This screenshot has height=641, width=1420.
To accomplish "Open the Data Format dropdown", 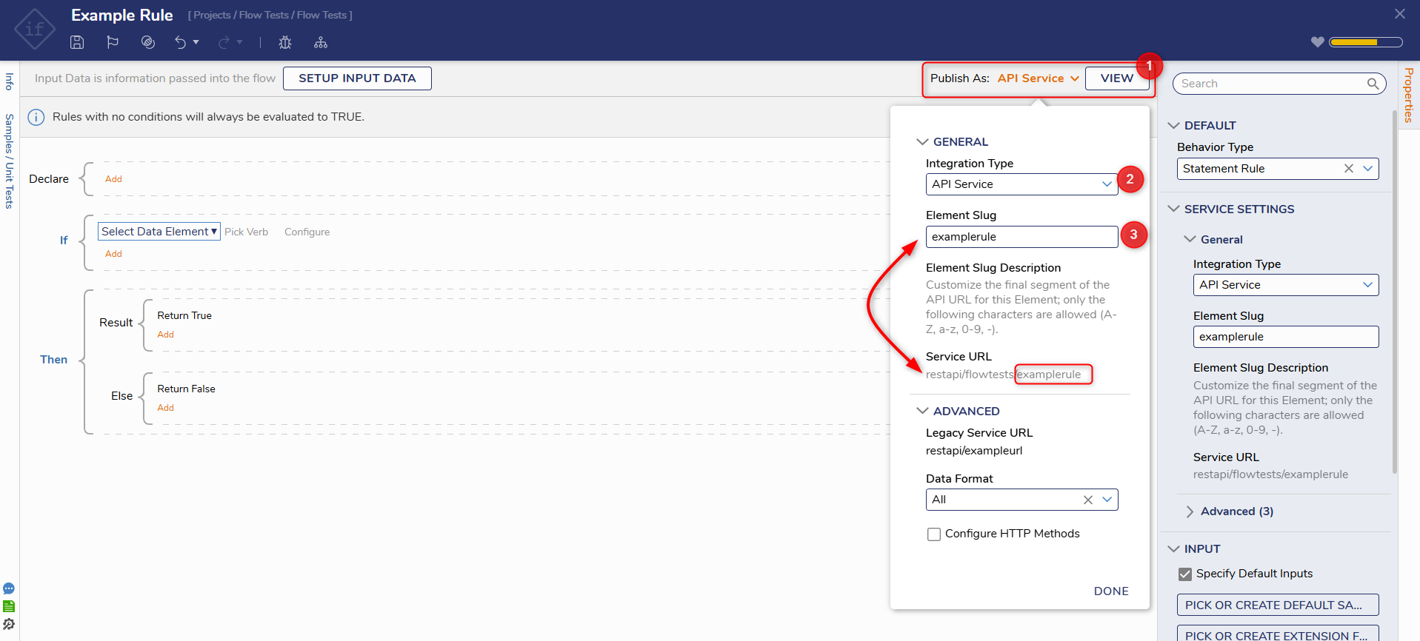I will click(1107, 500).
